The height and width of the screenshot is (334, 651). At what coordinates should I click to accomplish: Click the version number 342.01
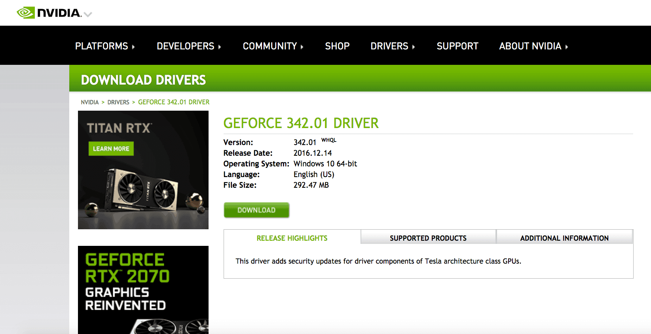click(x=305, y=142)
